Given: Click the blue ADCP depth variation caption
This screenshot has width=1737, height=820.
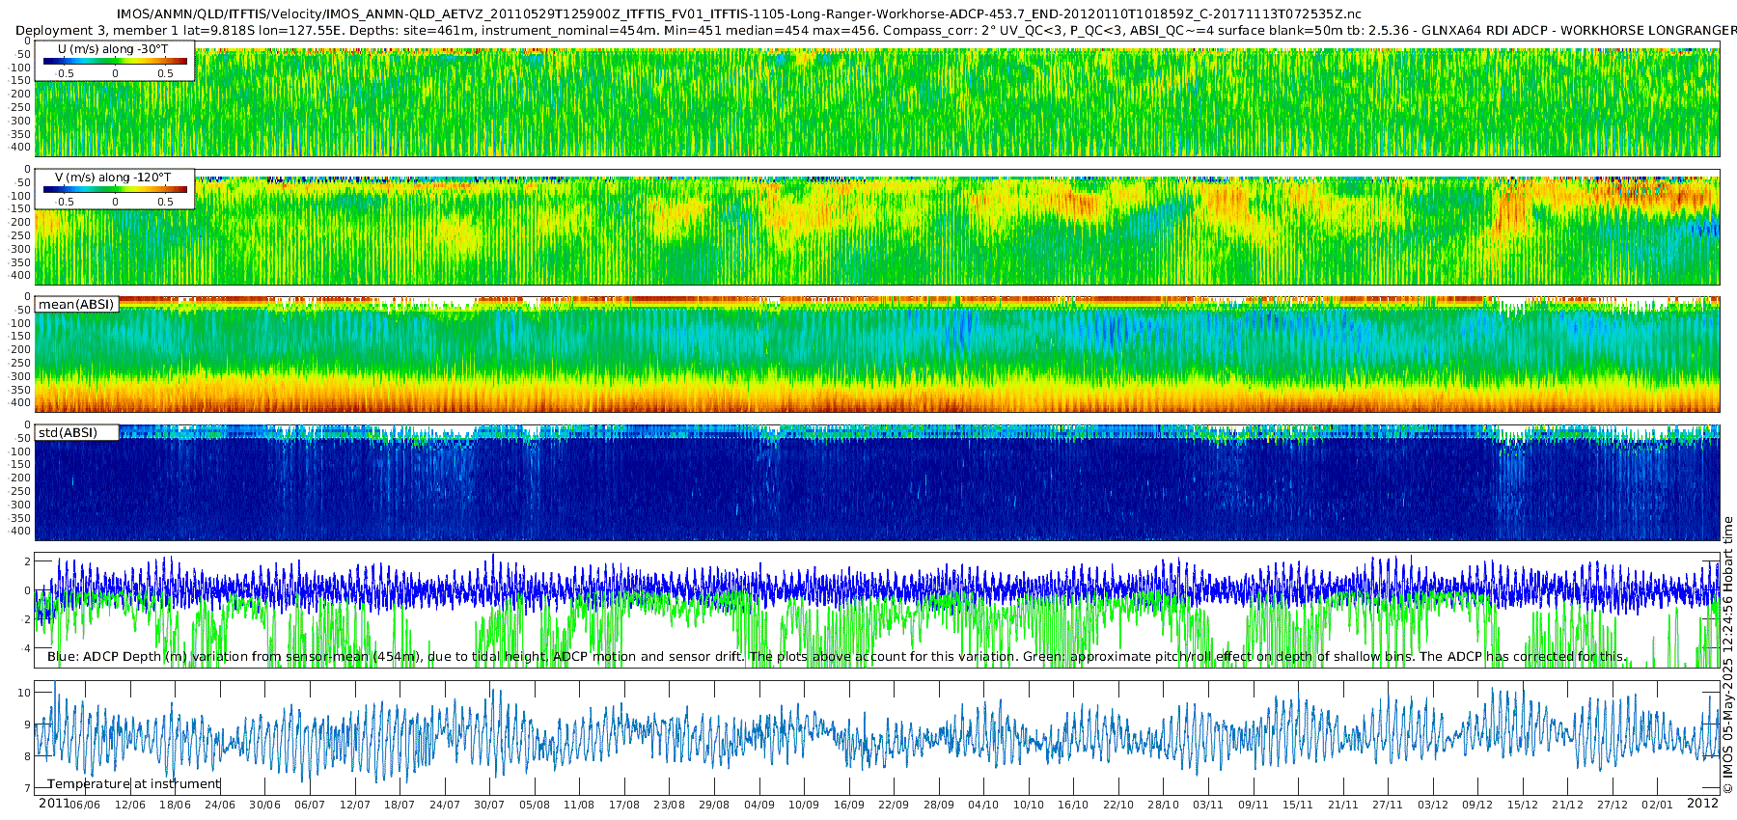Looking at the screenshot, I should tap(837, 656).
